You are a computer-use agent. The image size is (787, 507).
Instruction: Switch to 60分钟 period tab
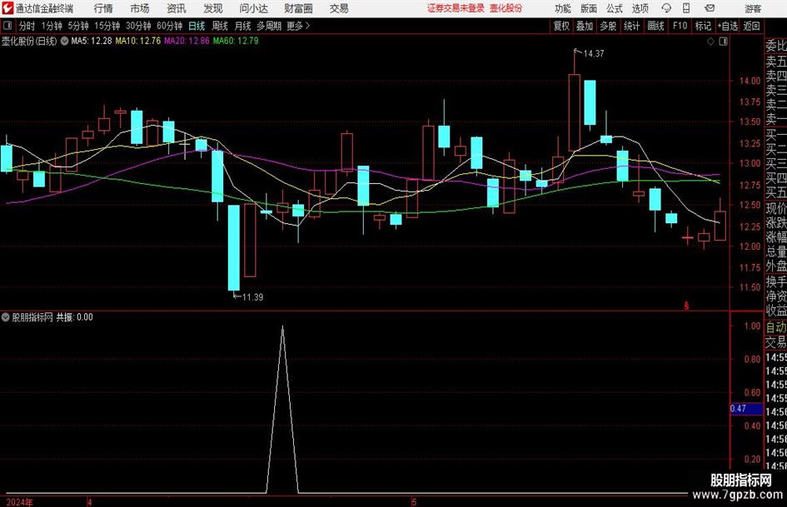[x=169, y=26]
